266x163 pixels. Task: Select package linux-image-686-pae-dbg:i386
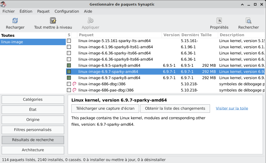[x=106, y=90]
